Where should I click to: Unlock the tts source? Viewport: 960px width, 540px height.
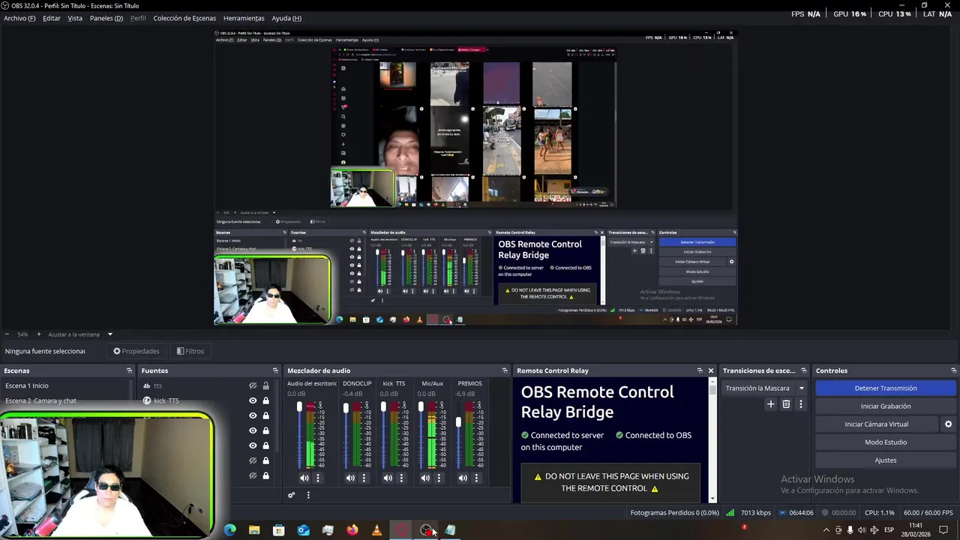point(265,385)
